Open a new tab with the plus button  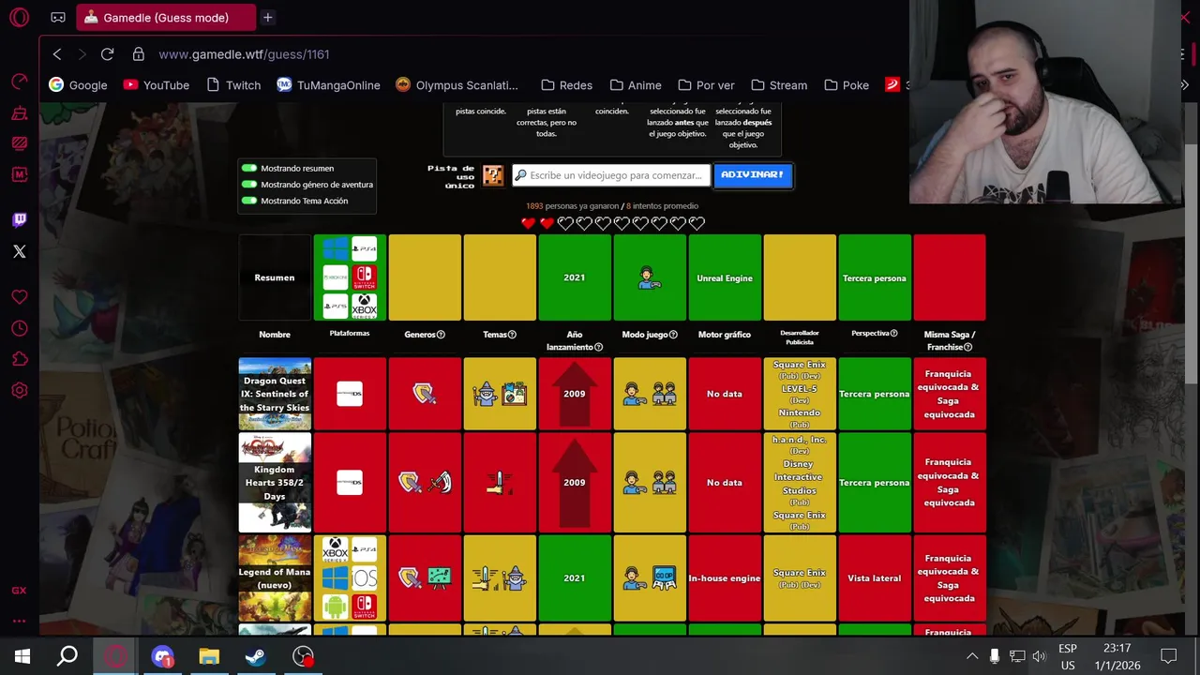coord(267,17)
